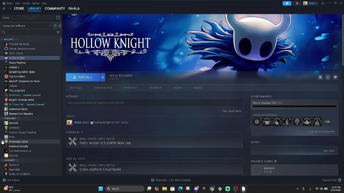Open Ghala account dropdown
Image resolution: width=344 pixels, height=193 pixels.
coord(310,3)
